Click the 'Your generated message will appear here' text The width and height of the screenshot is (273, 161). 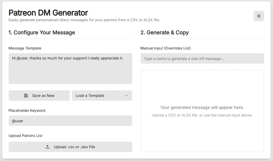(x=202, y=107)
